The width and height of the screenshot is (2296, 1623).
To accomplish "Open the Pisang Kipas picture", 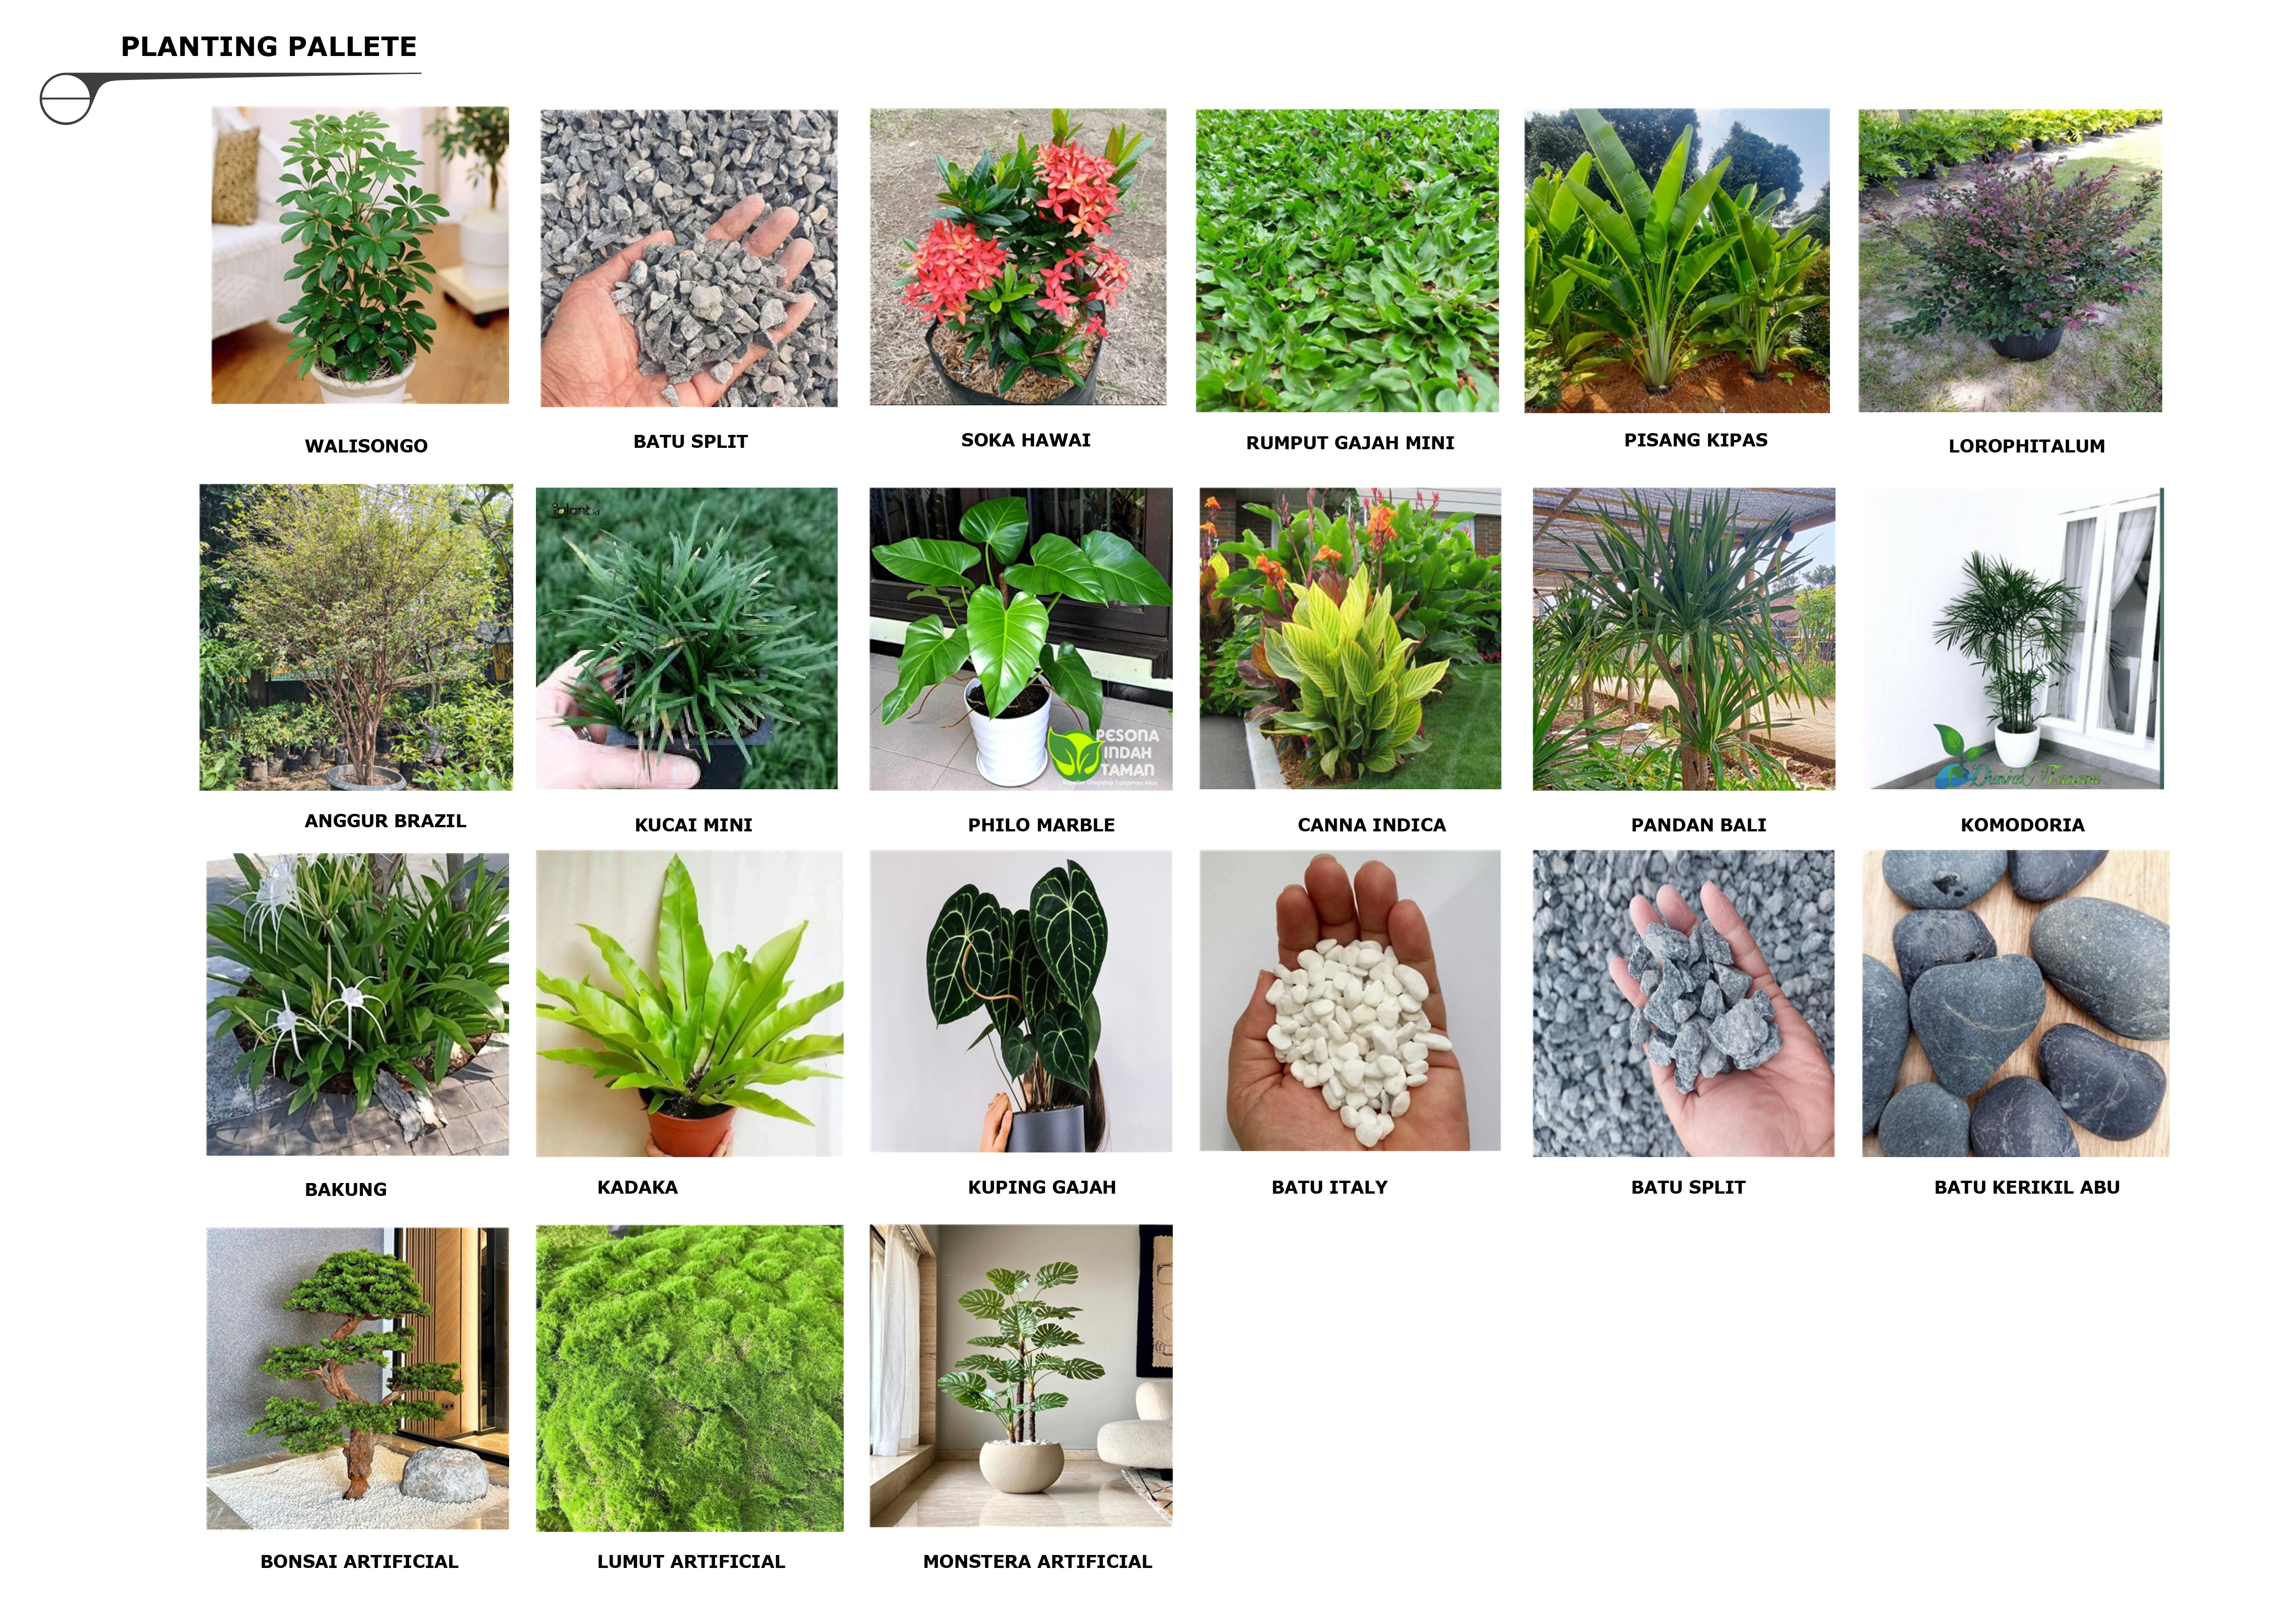I will click(x=1677, y=260).
